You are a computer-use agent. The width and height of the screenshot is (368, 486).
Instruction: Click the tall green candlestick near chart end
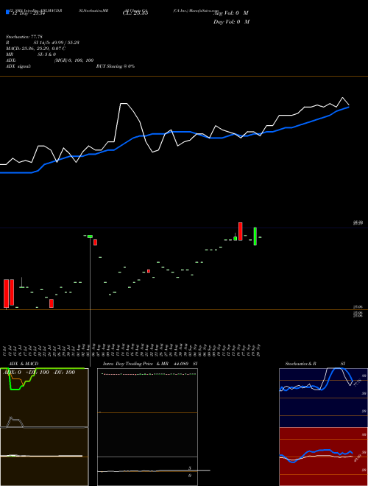[x=255, y=236]
